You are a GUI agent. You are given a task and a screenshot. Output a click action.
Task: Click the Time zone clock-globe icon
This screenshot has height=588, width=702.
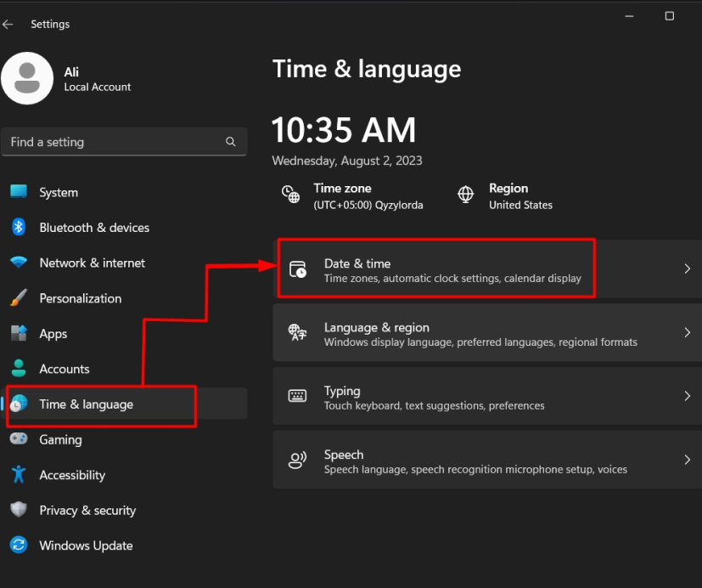pyautogui.click(x=291, y=195)
